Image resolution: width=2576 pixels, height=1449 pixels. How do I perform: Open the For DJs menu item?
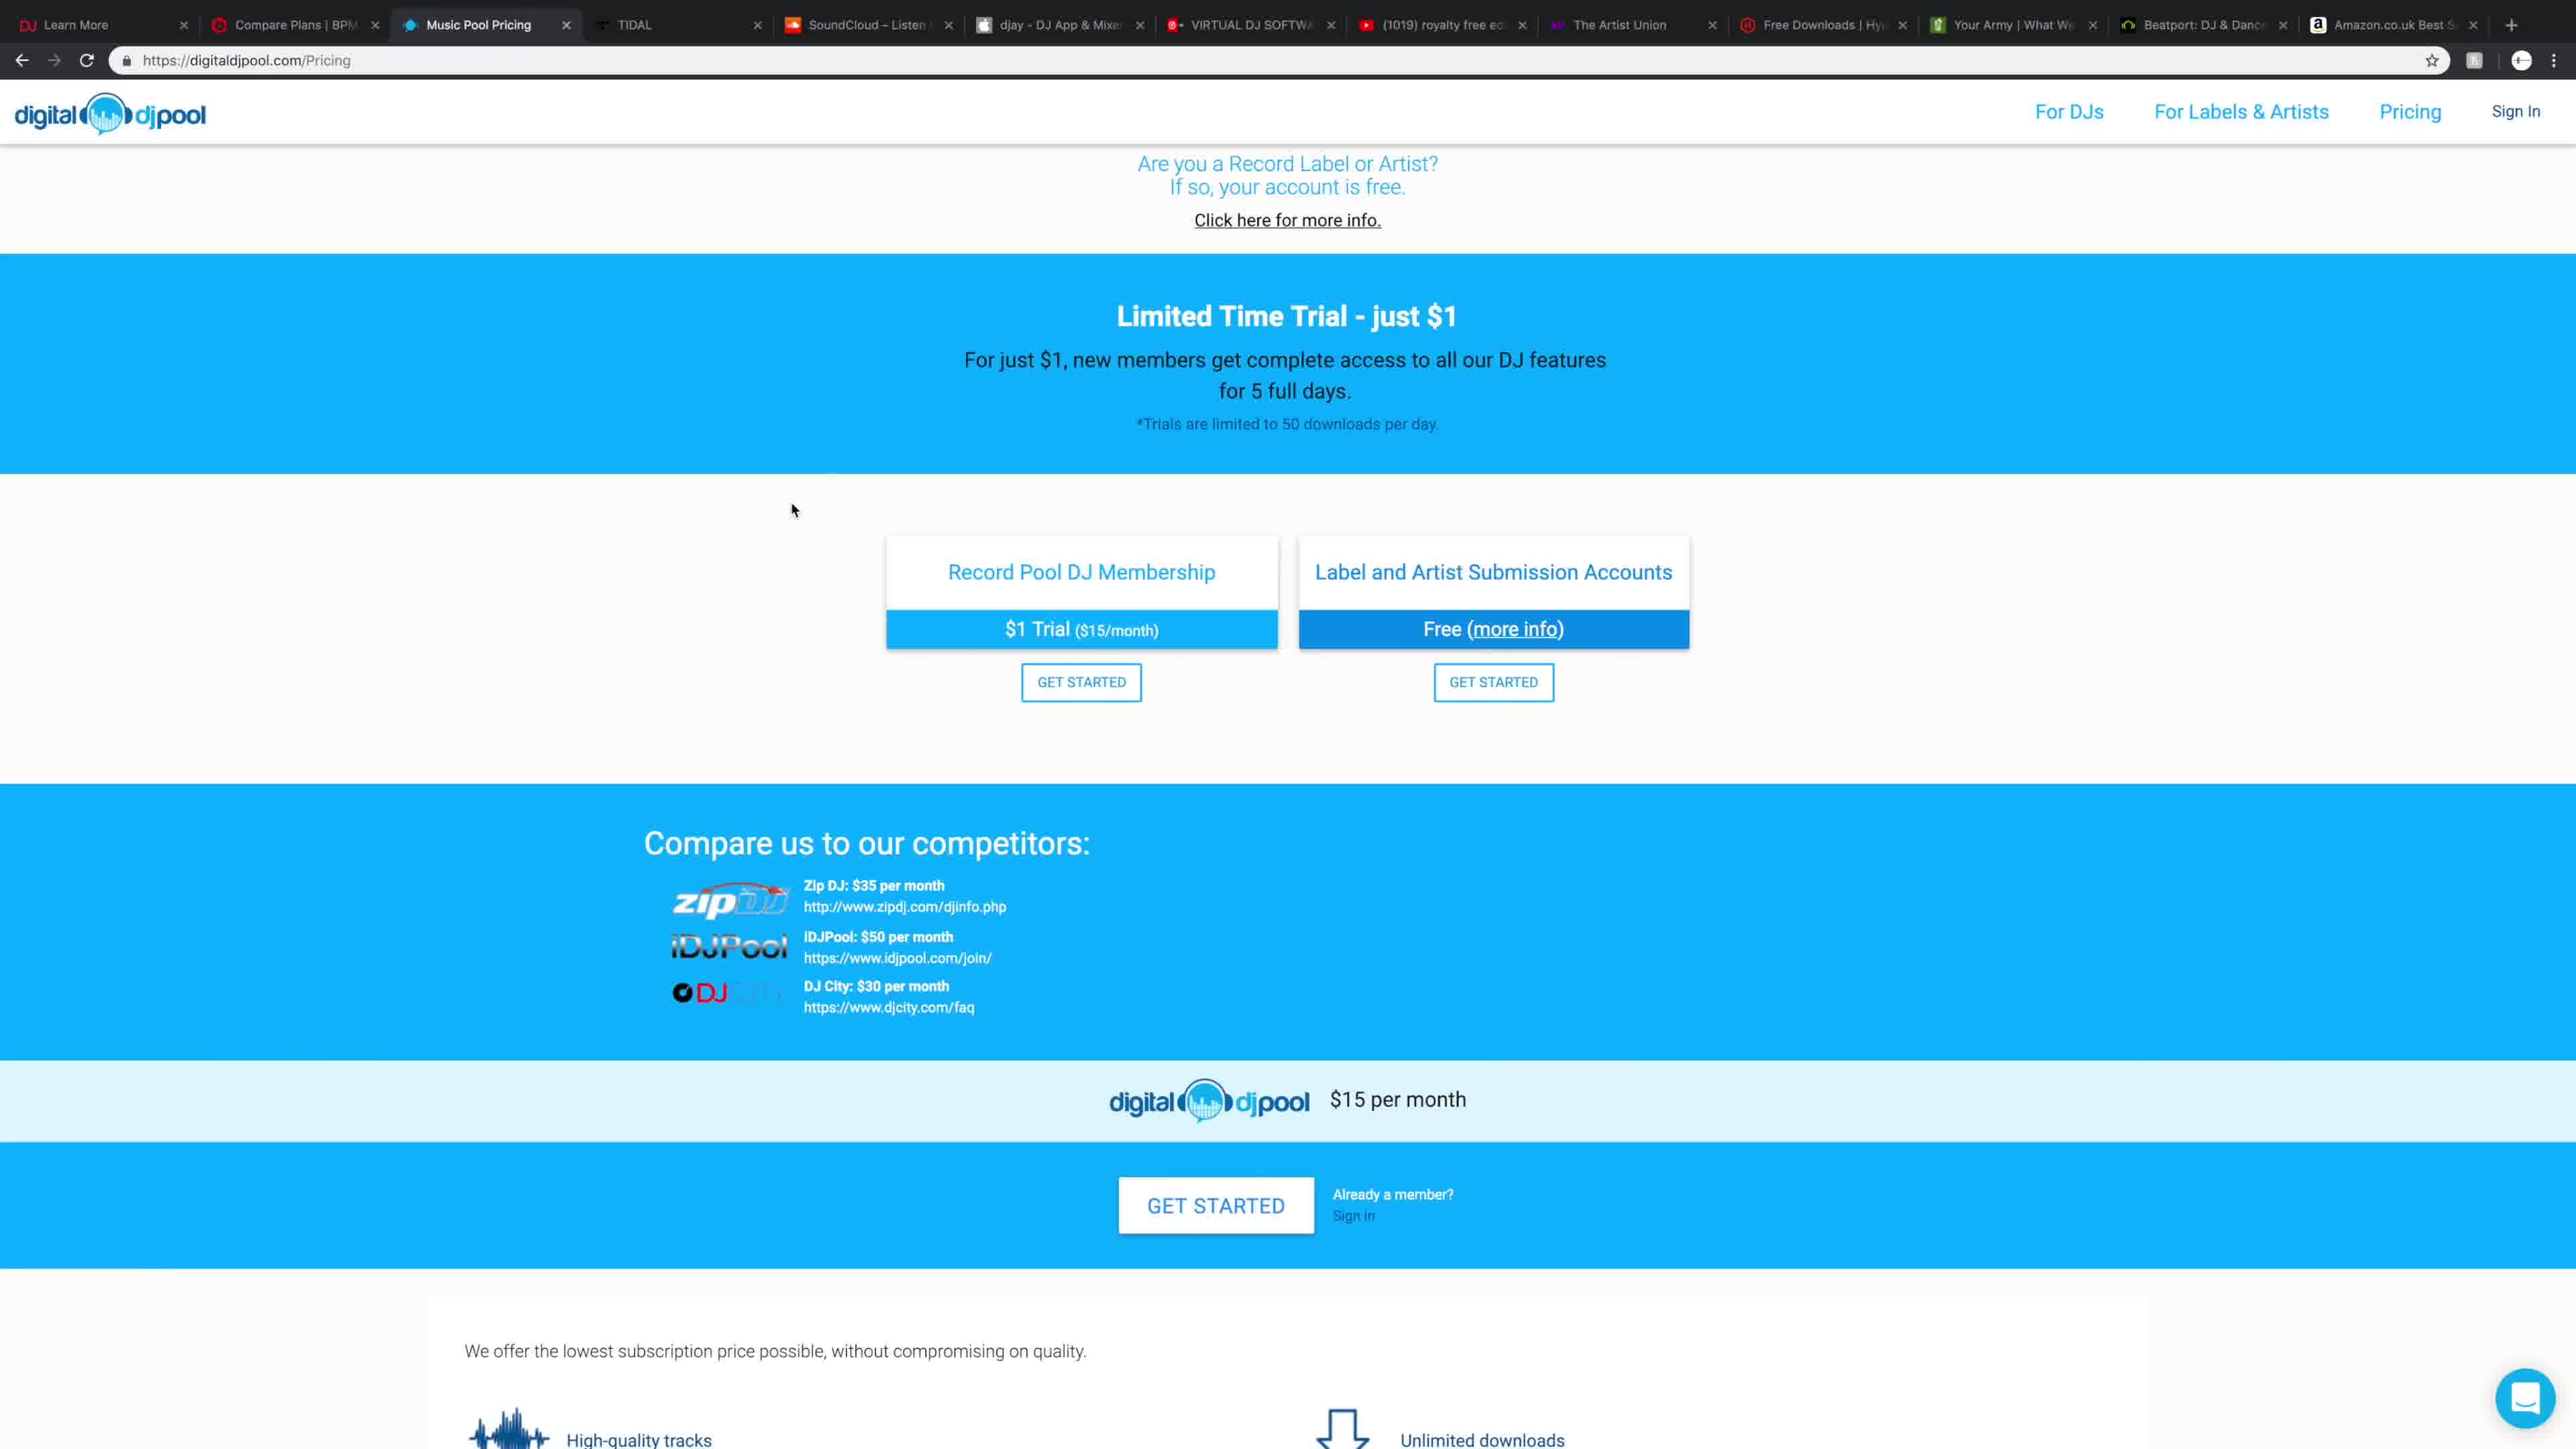2069,112
